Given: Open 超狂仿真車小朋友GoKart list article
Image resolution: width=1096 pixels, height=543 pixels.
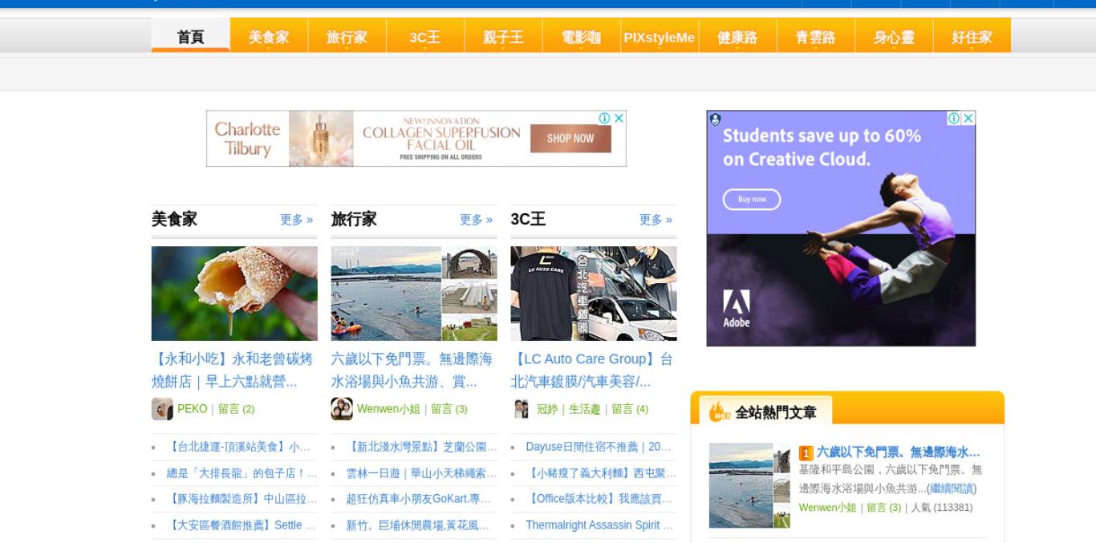Looking at the screenshot, I should 419,499.
